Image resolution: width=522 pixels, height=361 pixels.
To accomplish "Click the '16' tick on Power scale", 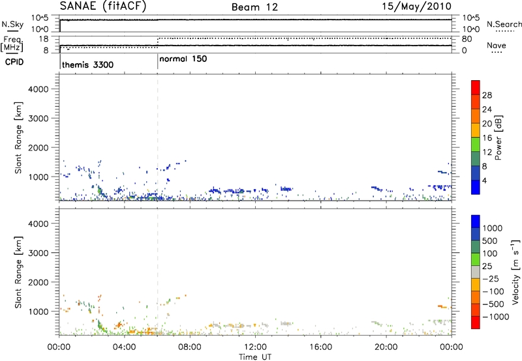I will point(487,138).
